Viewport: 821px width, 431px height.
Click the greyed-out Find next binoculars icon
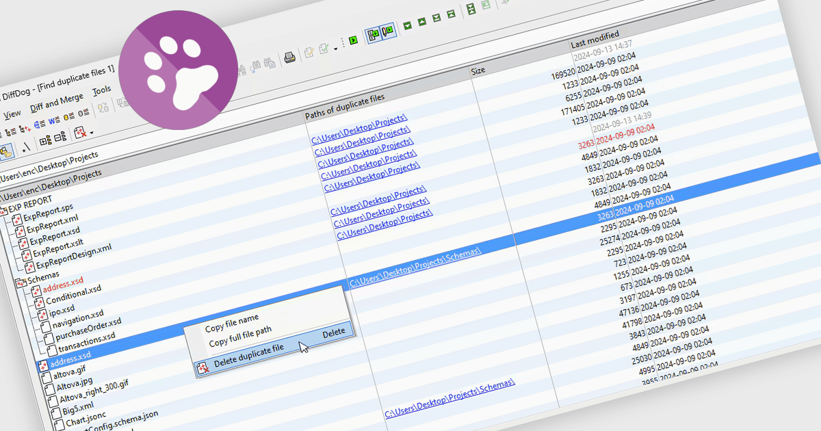tap(256, 66)
